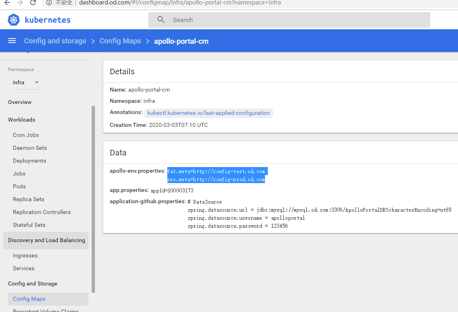
Task: Click the browser forward arrow
Action: (21, 3)
